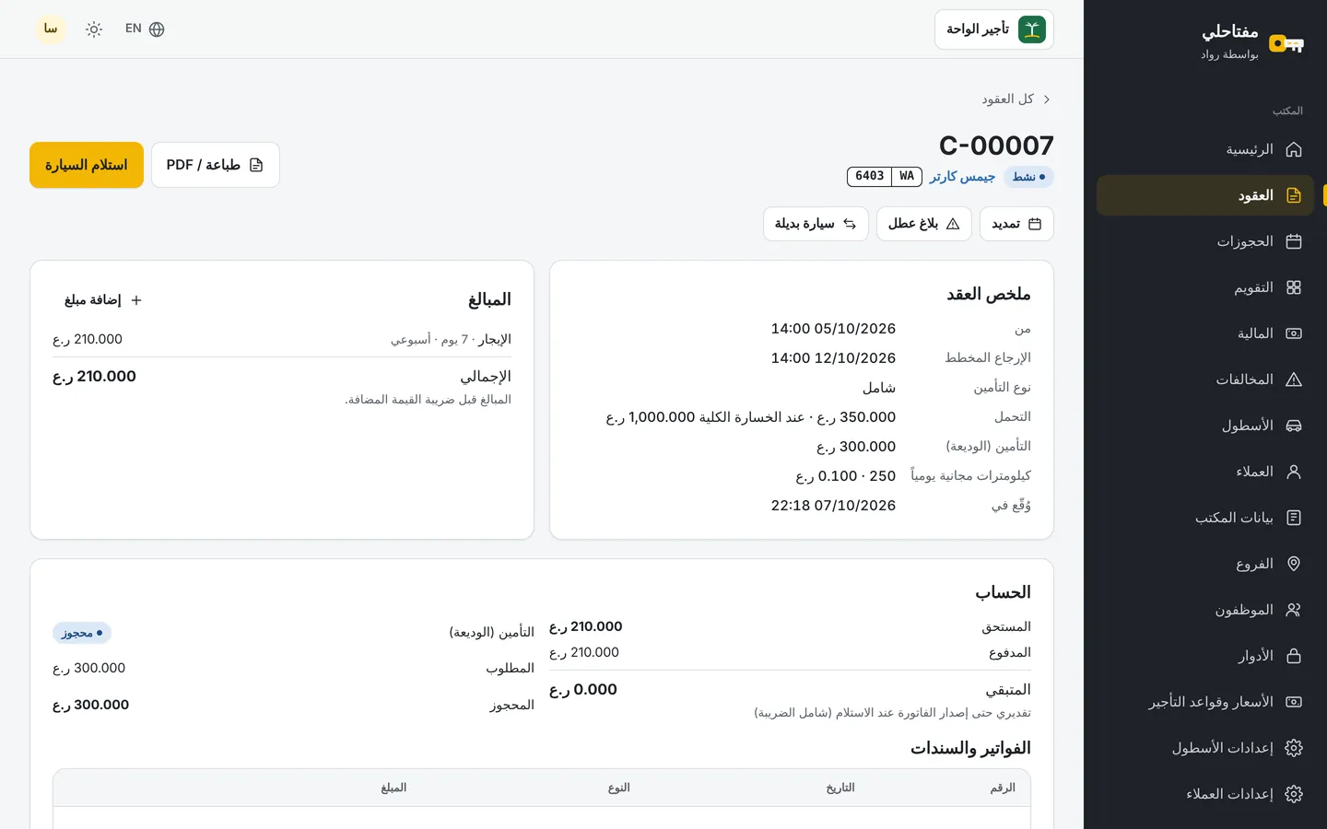Screen dimensions: 1327x829
Task: Click the lock icon beside الأدوار
Action: pos(1294,656)
